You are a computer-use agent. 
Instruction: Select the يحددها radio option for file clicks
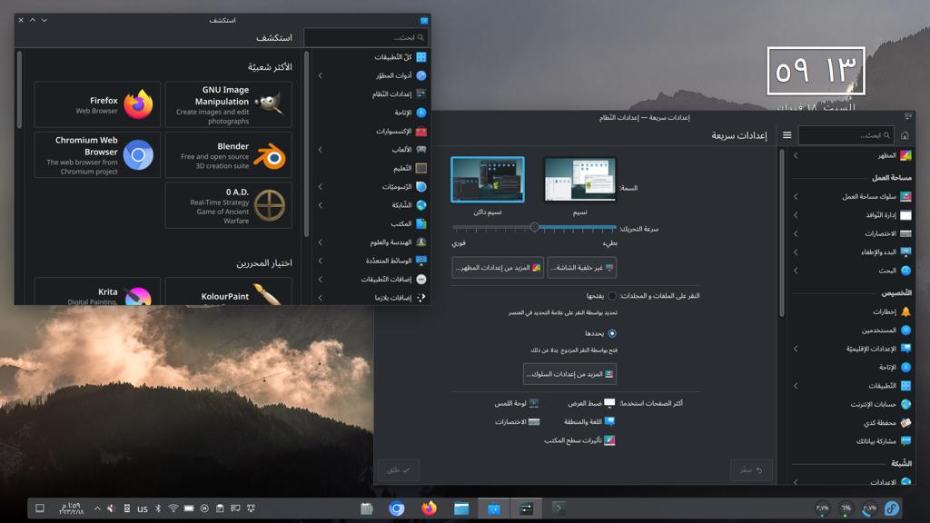point(612,333)
